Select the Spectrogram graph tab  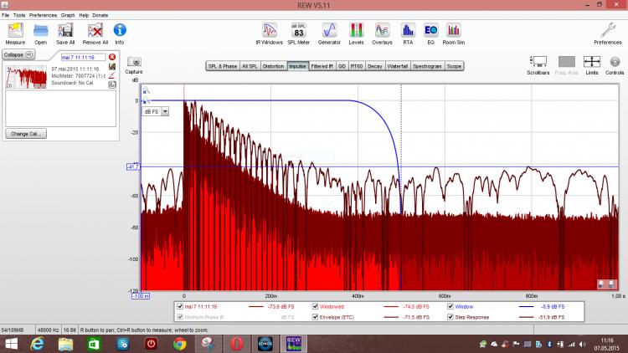pos(427,65)
